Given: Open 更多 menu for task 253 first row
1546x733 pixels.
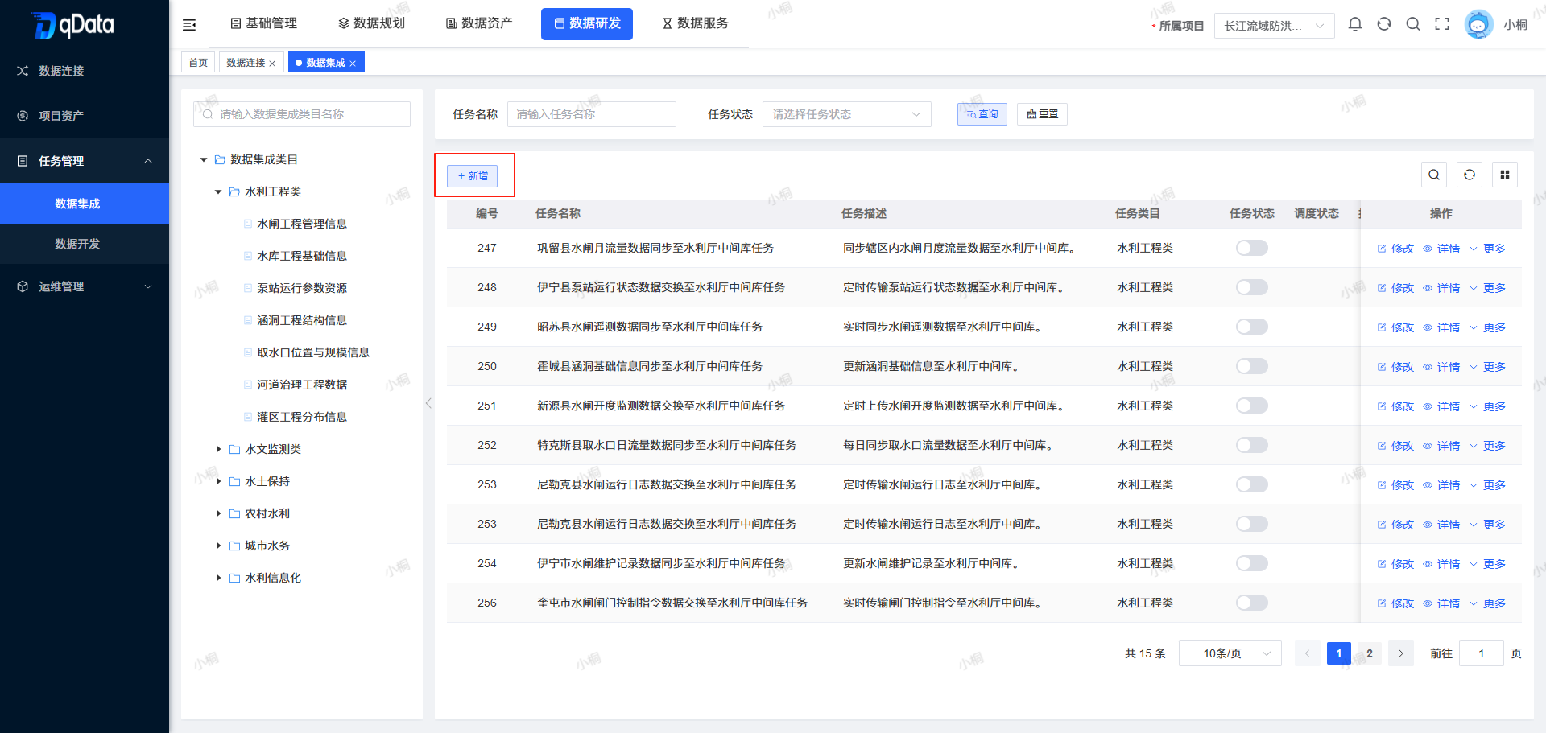Looking at the screenshot, I should (x=1487, y=485).
